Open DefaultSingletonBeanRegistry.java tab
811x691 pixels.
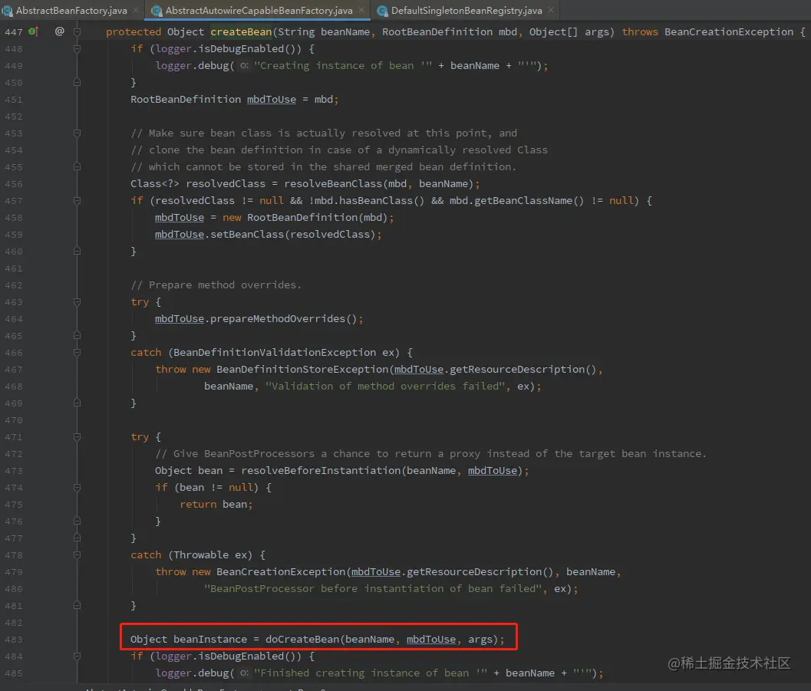click(x=466, y=10)
